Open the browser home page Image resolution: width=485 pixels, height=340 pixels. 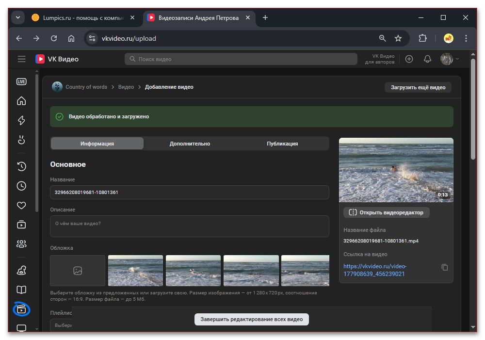[x=71, y=38]
